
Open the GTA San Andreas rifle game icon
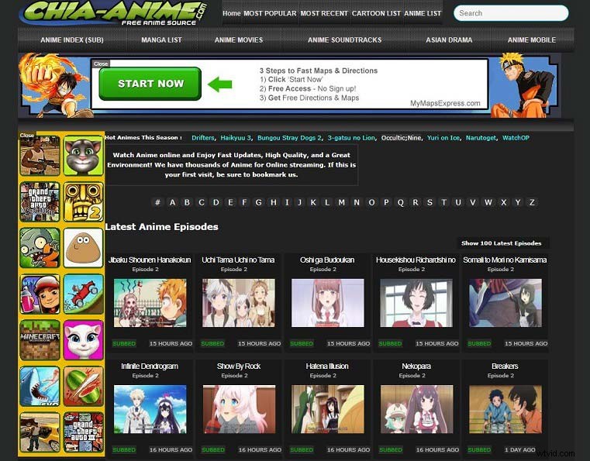click(40, 156)
